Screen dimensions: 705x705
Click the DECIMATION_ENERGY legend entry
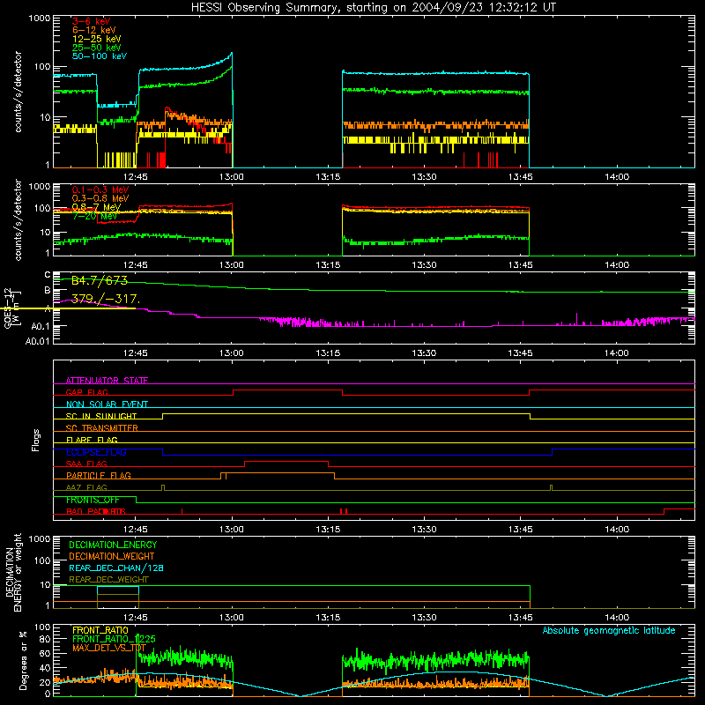[x=113, y=545]
